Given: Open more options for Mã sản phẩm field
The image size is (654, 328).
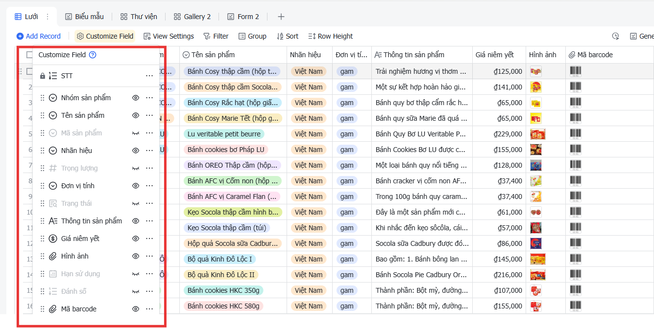Looking at the screenshot, I should tap(149, 133).
